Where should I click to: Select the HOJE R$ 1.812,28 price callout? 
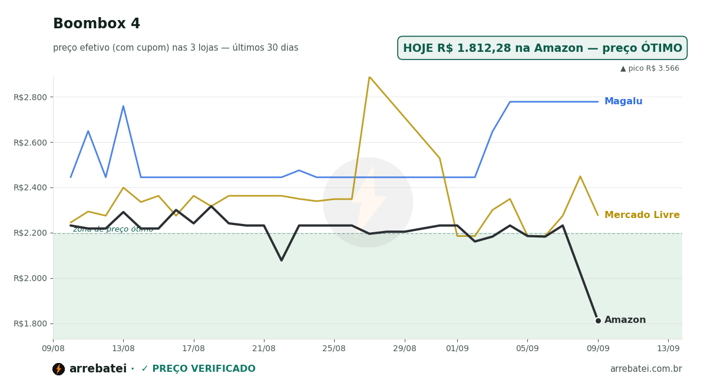pyautogui.click(x=542, y=48)
